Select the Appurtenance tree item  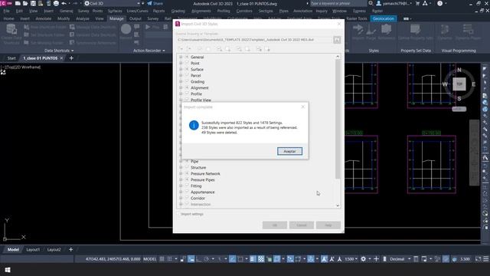pos(202,192)
